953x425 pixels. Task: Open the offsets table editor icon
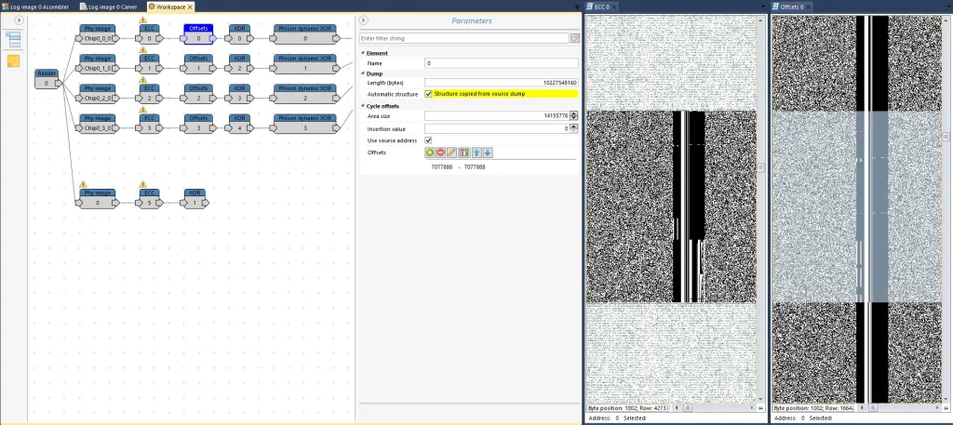coord(463,153)
